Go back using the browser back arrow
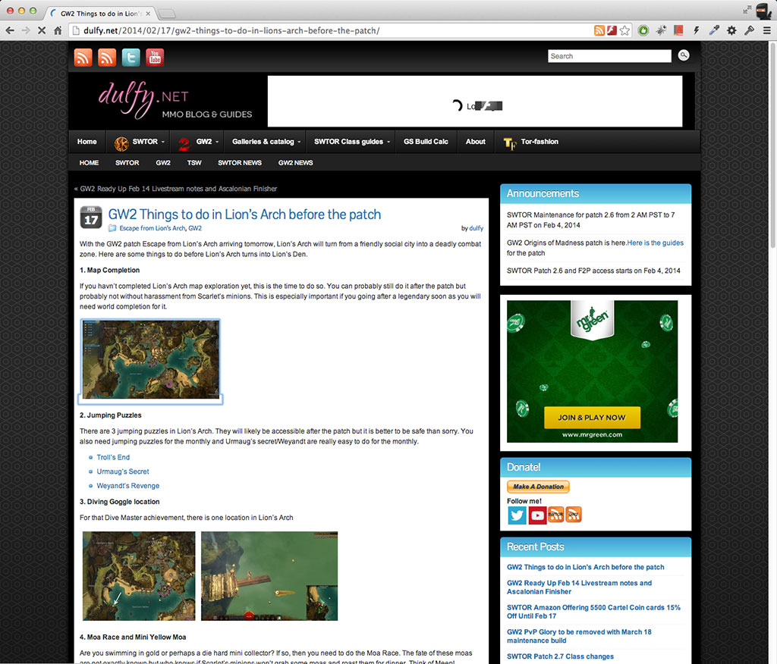 (x=10, y=31)
